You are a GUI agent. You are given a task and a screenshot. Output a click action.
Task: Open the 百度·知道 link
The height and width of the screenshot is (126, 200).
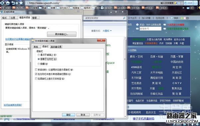point(156,57)
